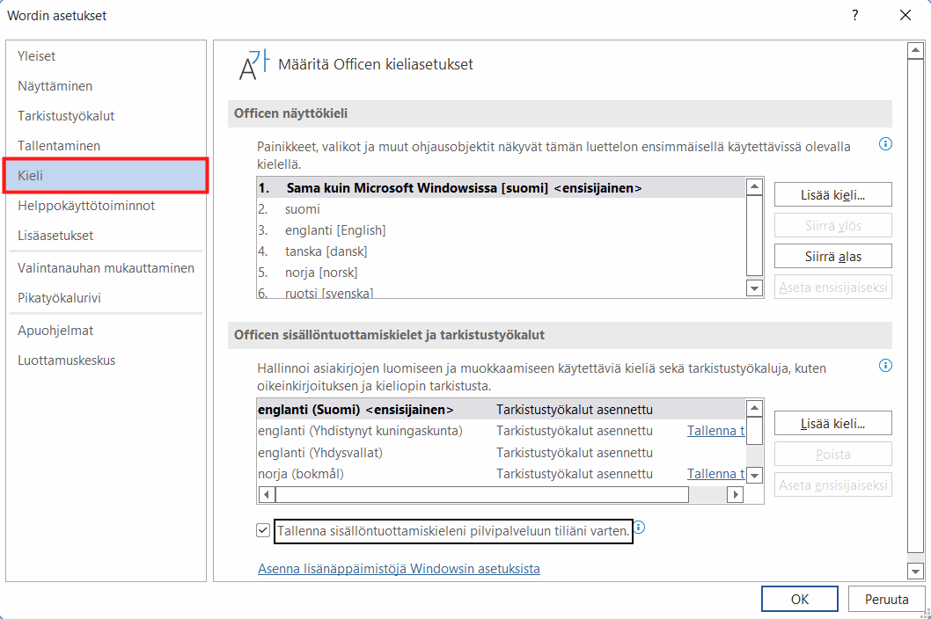The width and height of the screenshot is (931, 619).
Task: Click right arrow of authoring list horizontal scrollbar
Action: tap(736, 494)
